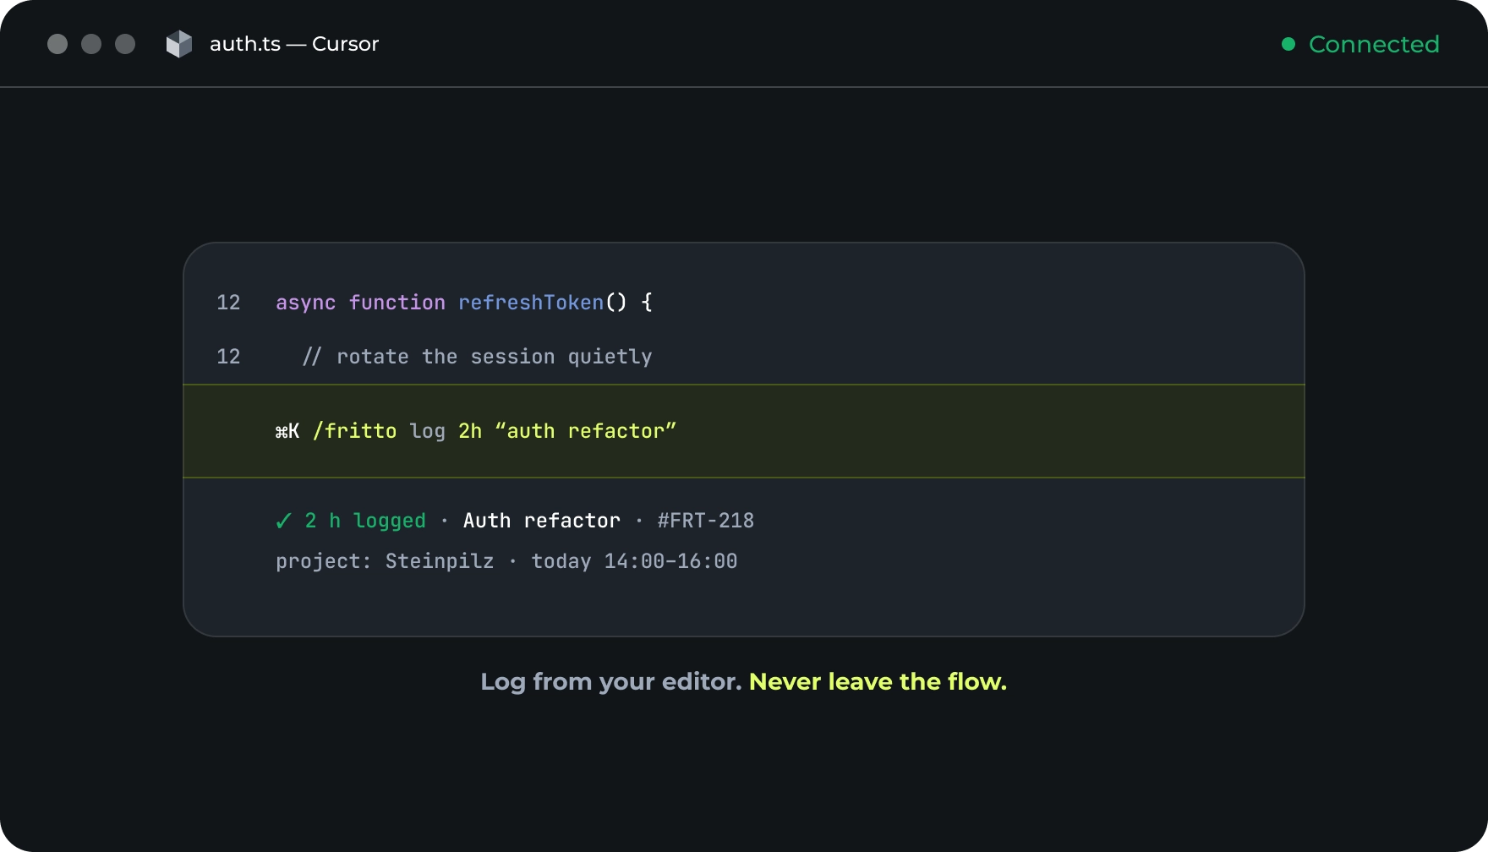Click the third gray window control dot
Screen dimensions: 1488x852
pyautogui.click(x=125, y=44)
